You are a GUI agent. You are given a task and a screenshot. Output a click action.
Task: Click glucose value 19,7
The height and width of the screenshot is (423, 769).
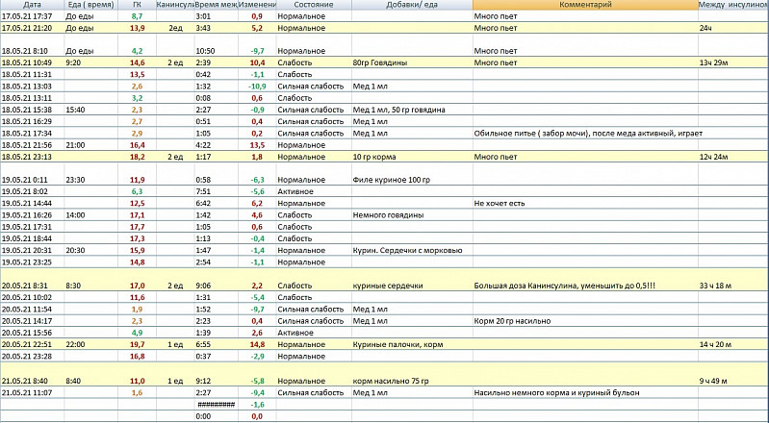tap(138, 344)
